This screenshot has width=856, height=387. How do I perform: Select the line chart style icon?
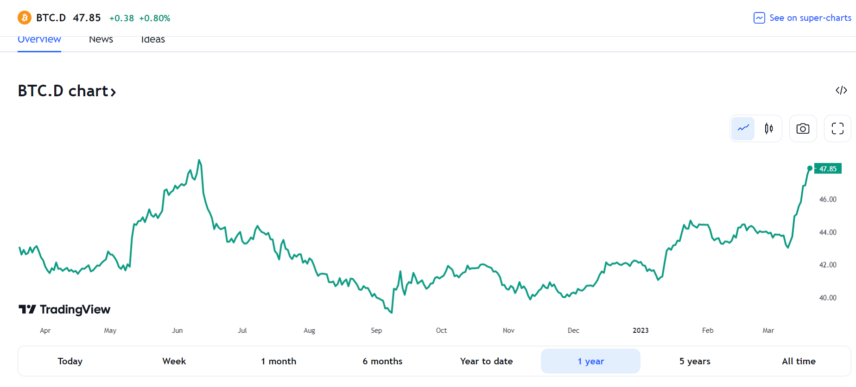[743, 128]
